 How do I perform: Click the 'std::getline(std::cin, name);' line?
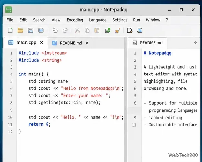(x=64, y=103)
